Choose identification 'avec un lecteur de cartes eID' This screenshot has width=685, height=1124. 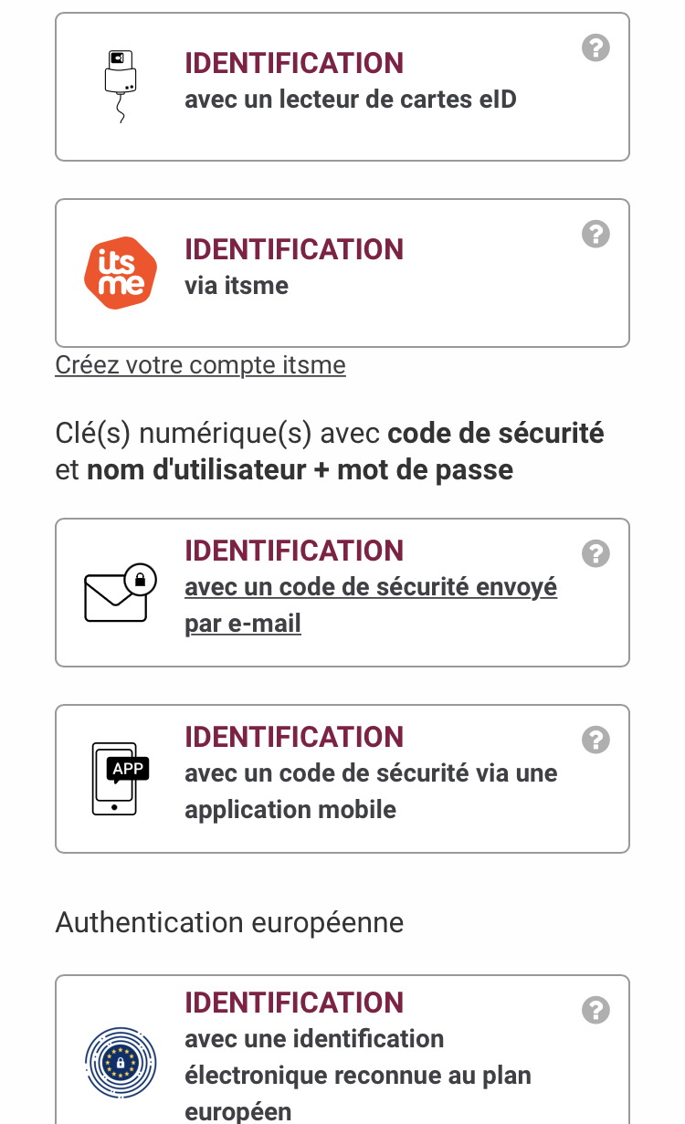pos(350,99)
